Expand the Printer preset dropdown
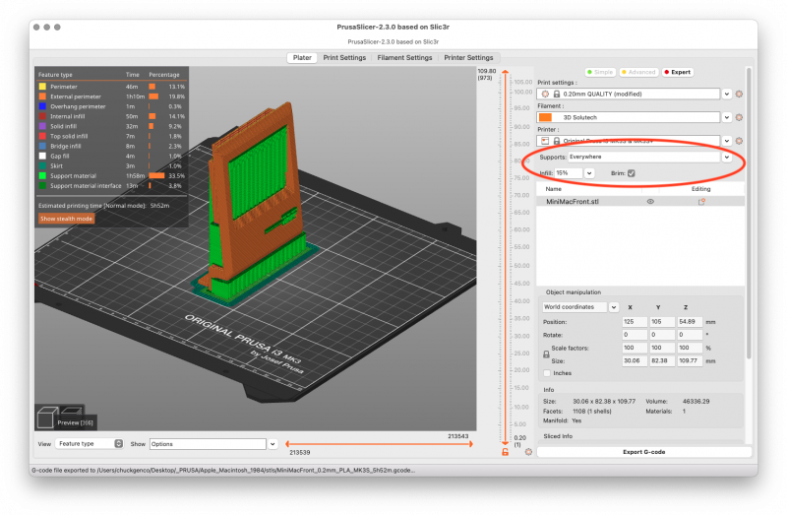This screenshot has height=515, width=787. pyautogui.click(x=727, y=141)
